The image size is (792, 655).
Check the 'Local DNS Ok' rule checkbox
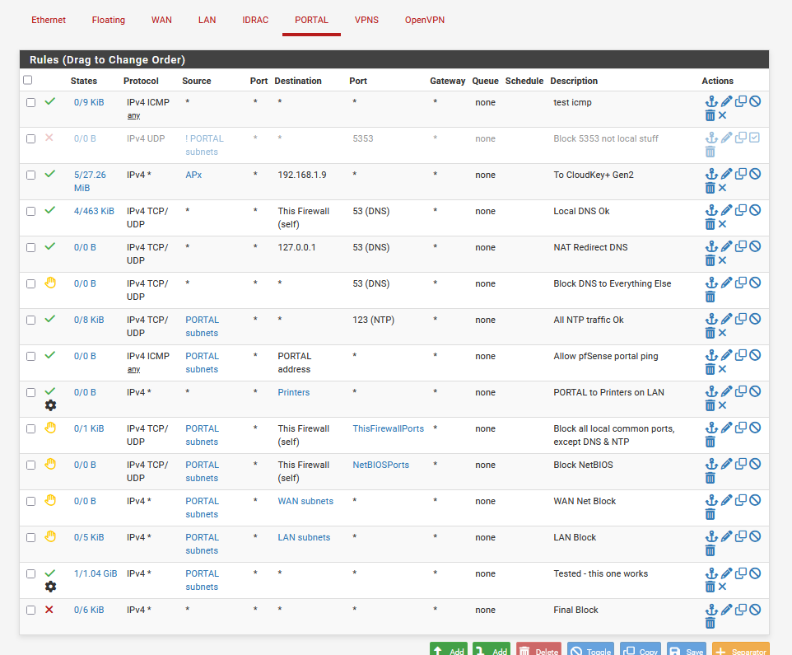pos(30,211)
